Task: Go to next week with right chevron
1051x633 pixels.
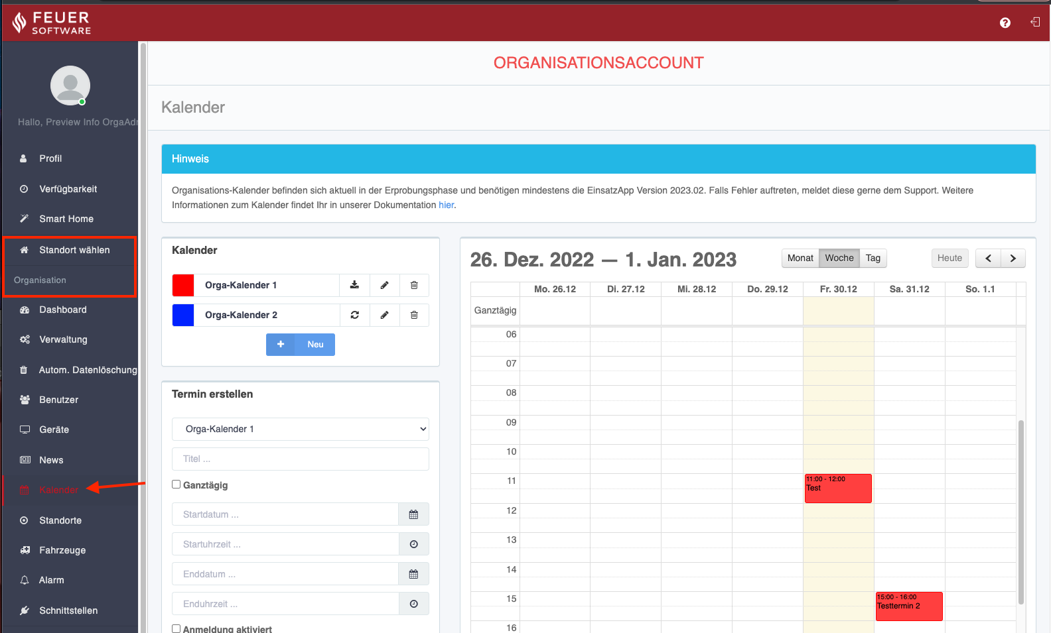Action: pyautogui.click(x=1013, y=259)
